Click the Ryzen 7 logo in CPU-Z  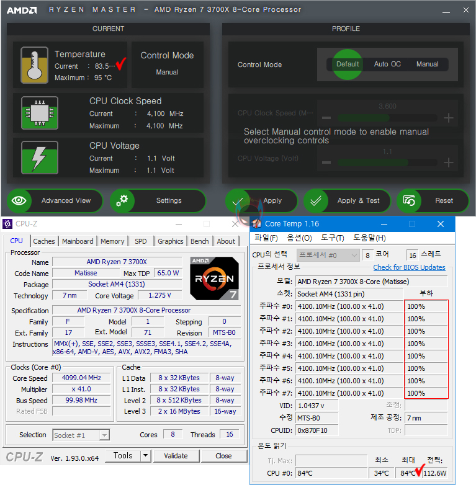point(215,278)
